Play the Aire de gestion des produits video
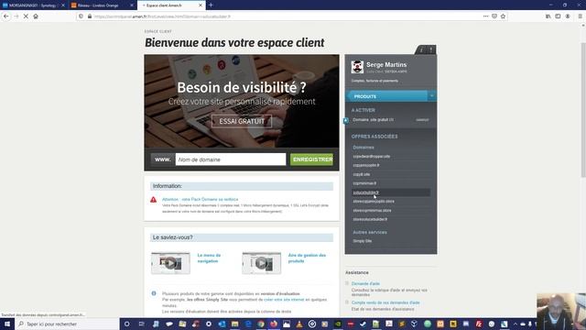This screenshot has height=330, width=586. [x=261, y=263]
